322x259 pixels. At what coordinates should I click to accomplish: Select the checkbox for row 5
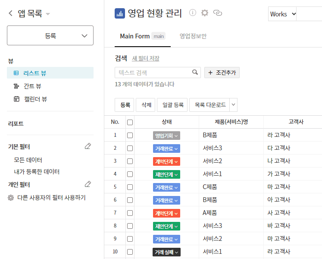click(130, 187)
